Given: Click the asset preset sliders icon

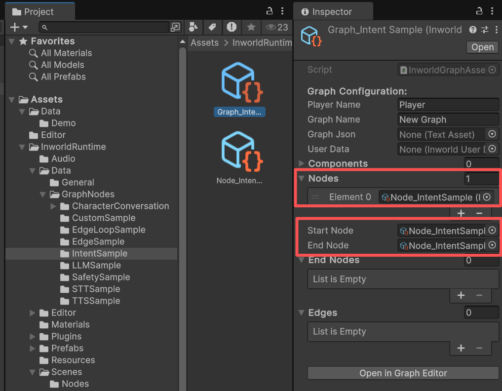Looking at the screenshot, I should pos(485,30).
